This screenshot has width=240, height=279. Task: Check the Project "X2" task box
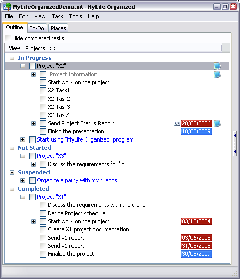[32, 66]
